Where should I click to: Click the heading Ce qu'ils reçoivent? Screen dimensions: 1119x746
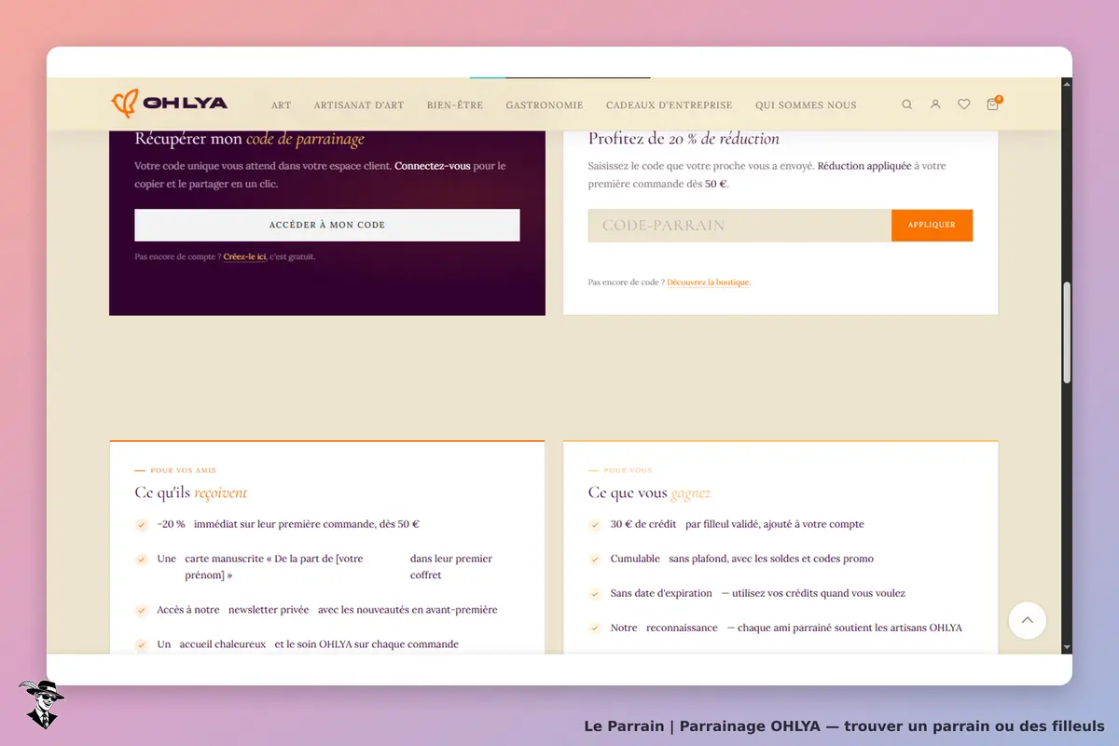(x=191, y=492)
